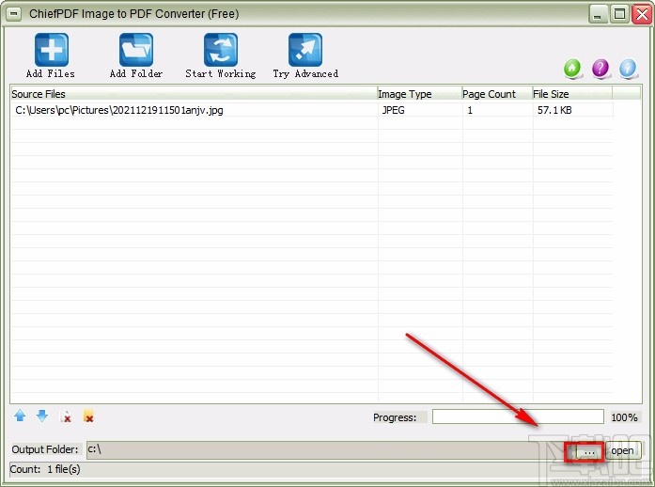Open window system menu icon in title bar
The image size is (655, 487).
(14, 14)
